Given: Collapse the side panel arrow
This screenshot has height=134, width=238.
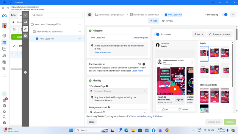Looking at the screenshot, I should tap(25, 72).
